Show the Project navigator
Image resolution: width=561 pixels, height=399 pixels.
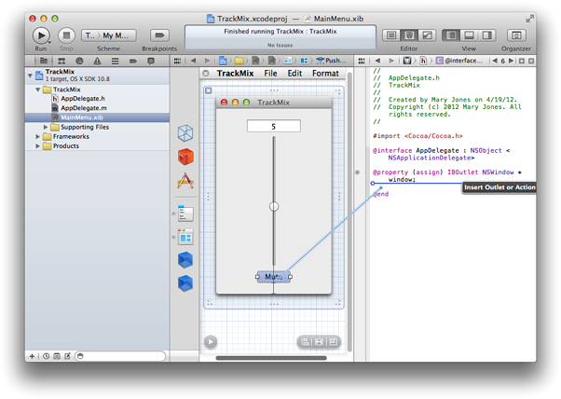(x=44, y=61)
